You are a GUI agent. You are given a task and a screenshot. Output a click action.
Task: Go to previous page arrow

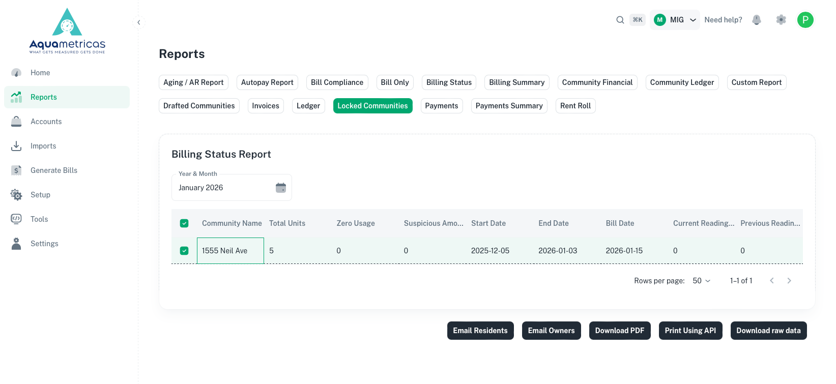coord(772,281)
